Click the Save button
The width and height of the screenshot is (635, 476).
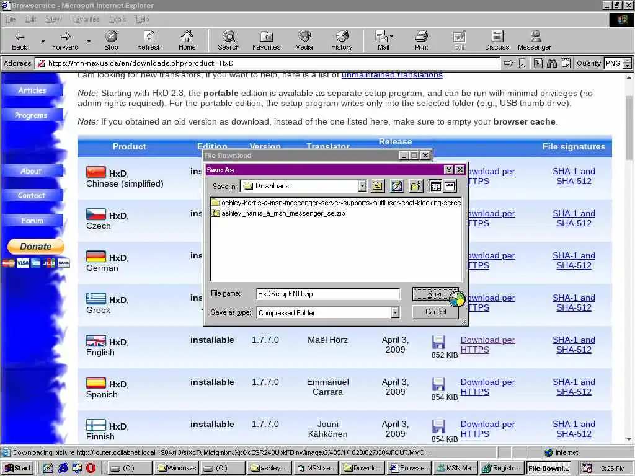click(435, 294)
